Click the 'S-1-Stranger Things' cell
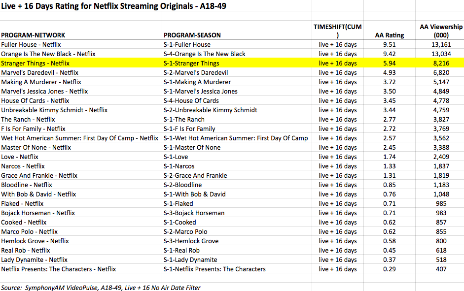Image resolution: width=464 pixels, height=291 pixels. (191, 63)
